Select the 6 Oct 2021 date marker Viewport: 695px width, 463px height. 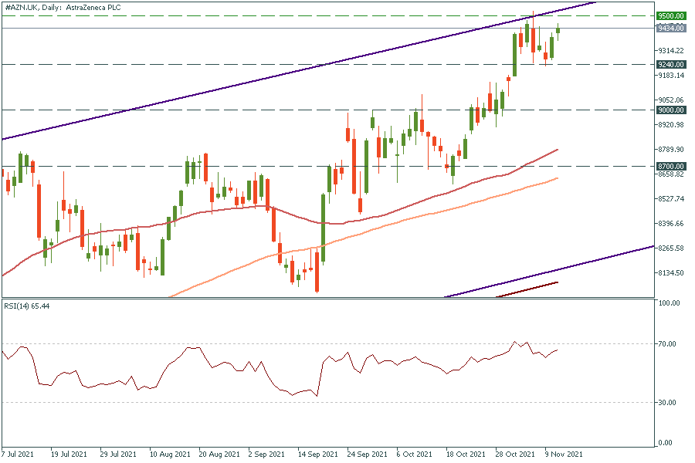pyautogui.click(x=415, y=455)
